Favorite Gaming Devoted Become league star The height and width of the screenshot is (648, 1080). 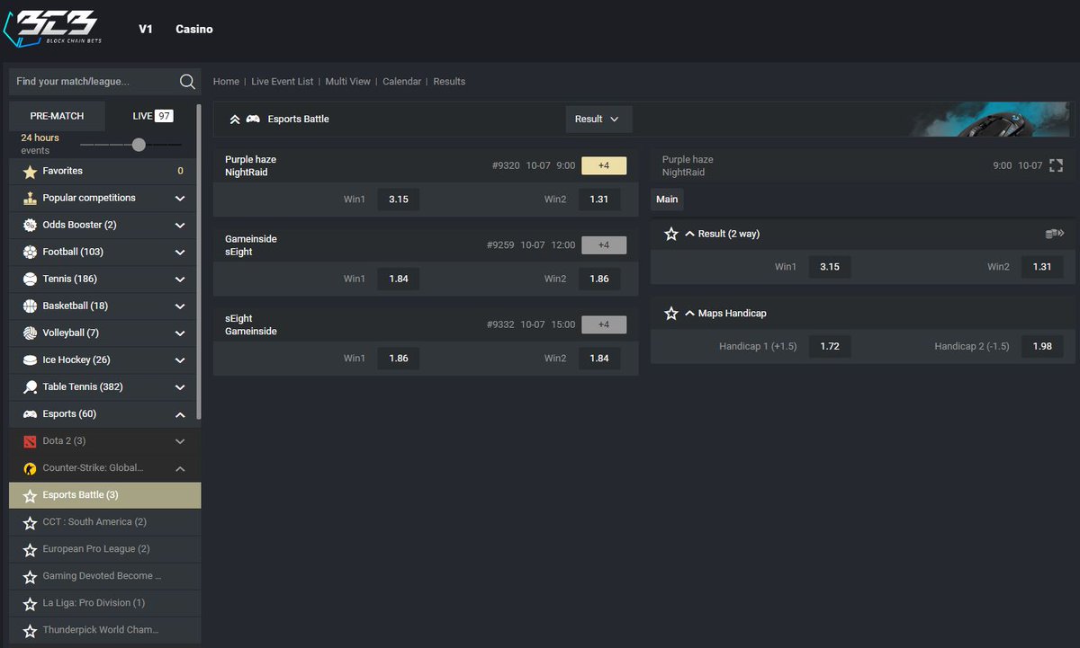pyautogui.click(x=30, y=576)
